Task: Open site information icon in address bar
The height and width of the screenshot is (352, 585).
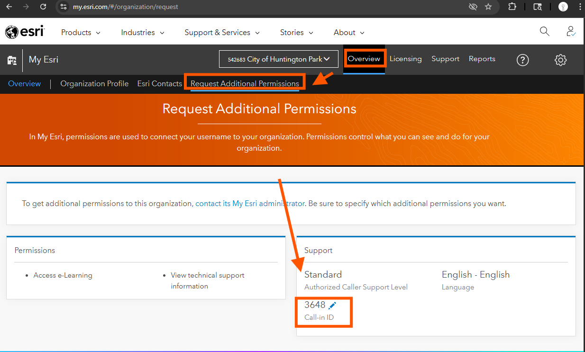Action: [64, 7]
